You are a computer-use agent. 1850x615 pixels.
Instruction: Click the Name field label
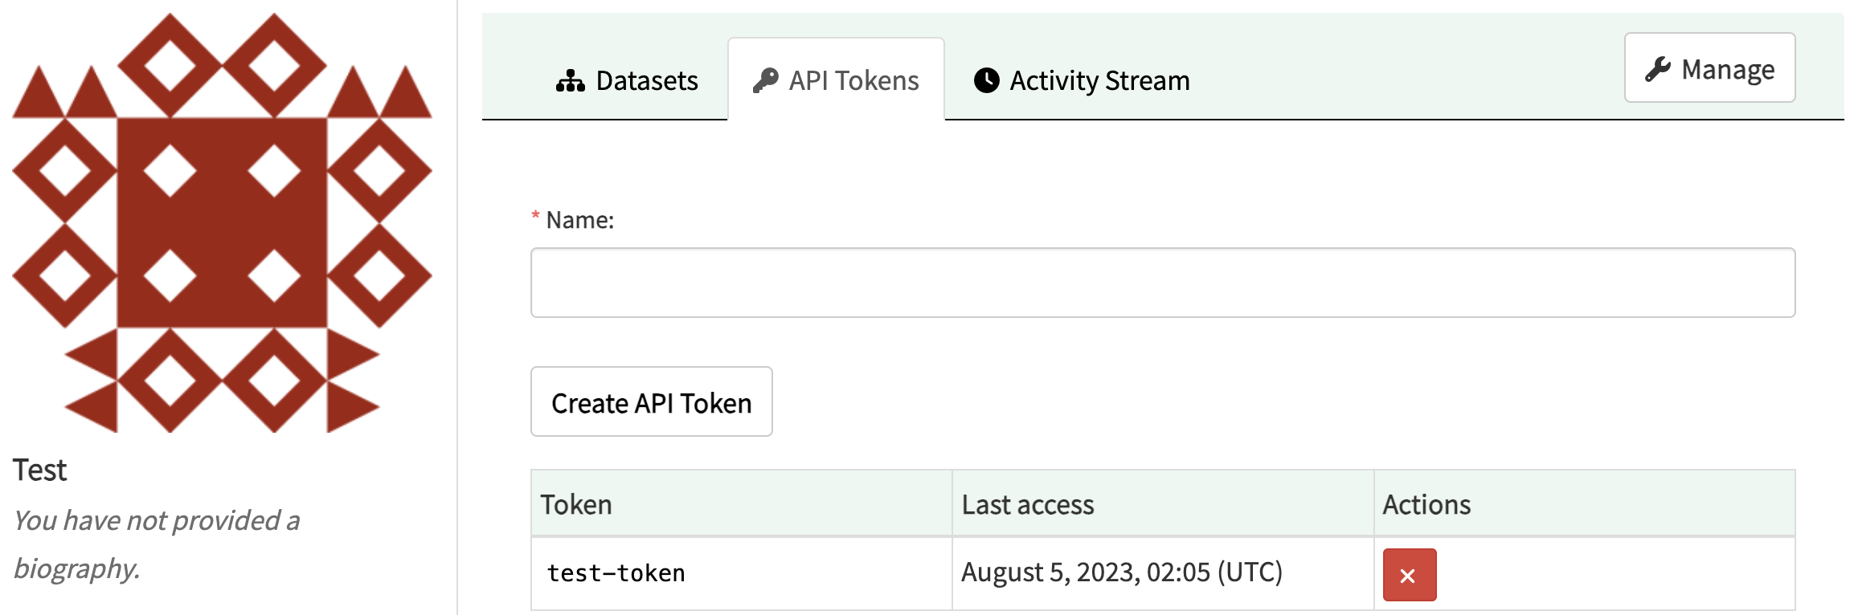[579, 220]
